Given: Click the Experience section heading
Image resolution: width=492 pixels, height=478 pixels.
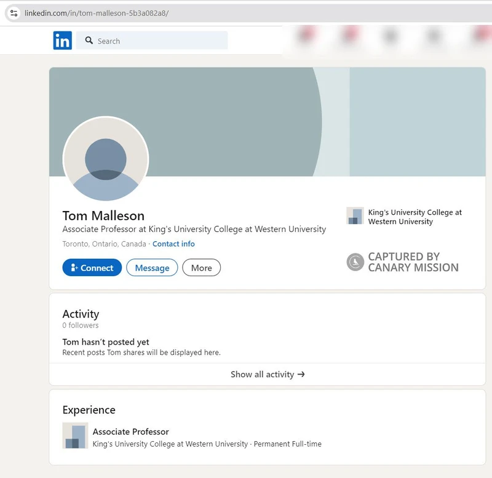Looking at the screenshot, I should (89, 410).
